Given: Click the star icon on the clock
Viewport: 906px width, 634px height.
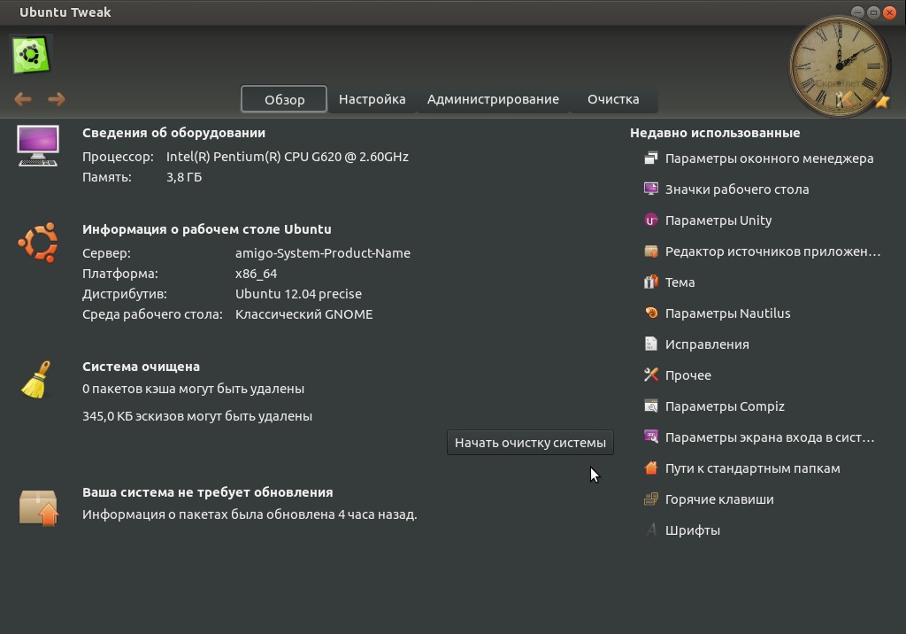Looking at the screenshot, I should click(882, 102).
